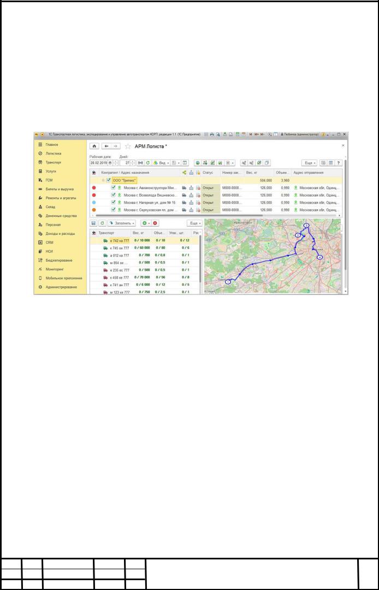The image size is (379, 590).
Task: Click orange color marker of Серпуховская row
Action: tap(94, 210)
